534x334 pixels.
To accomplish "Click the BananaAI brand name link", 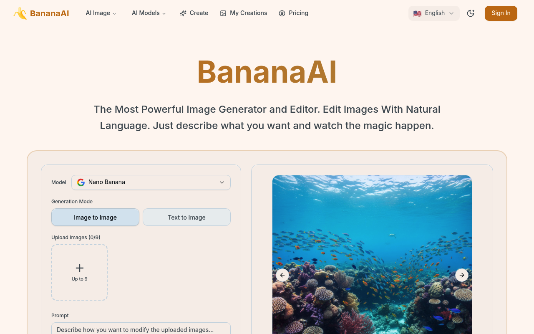I will 50,13.
